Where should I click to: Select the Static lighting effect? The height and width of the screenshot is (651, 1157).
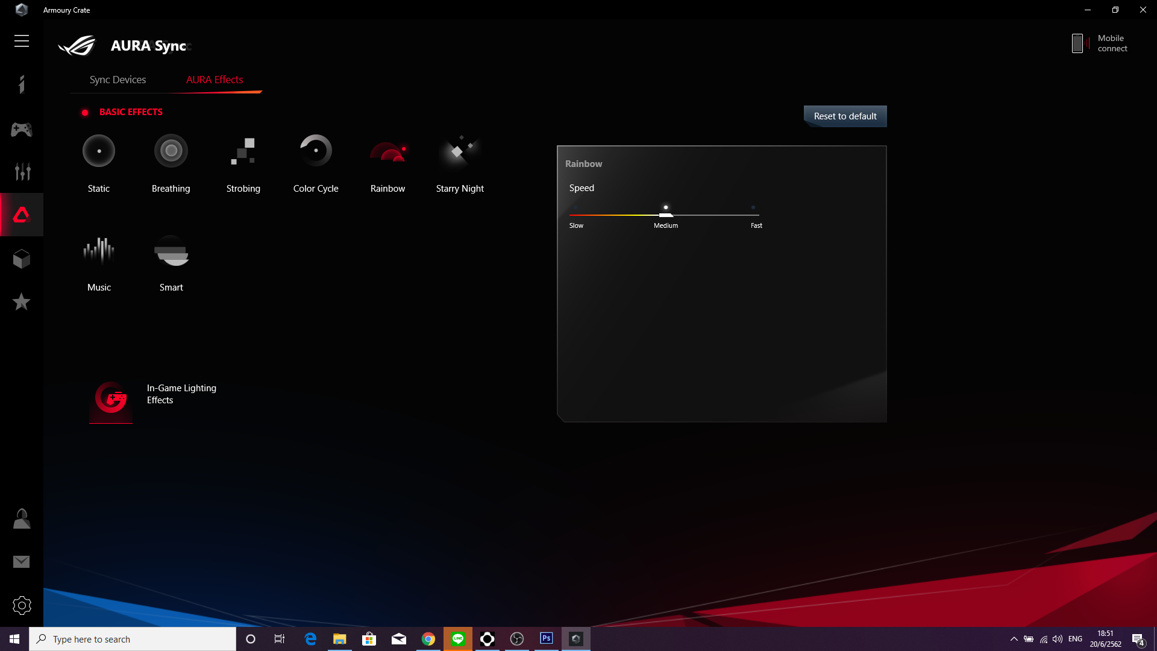[99, 151]
